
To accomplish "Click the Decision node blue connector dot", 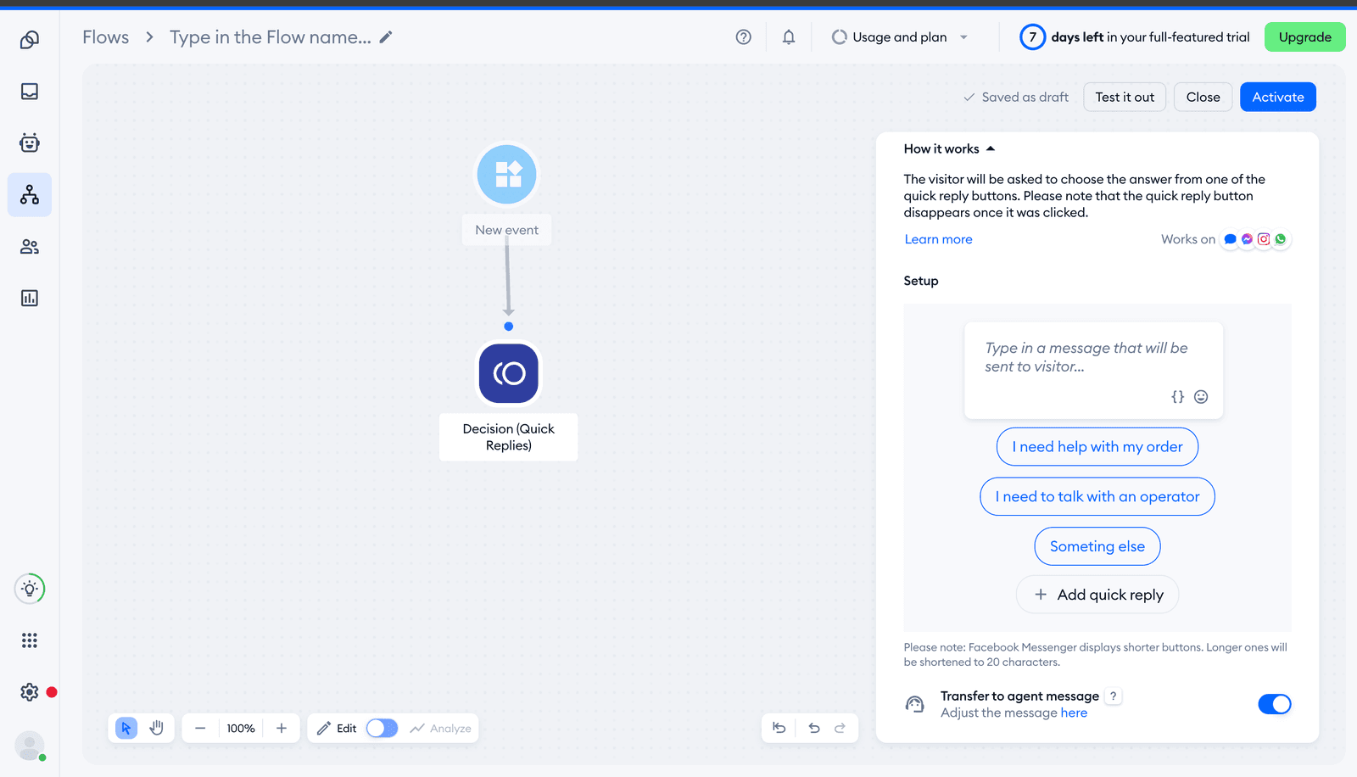I will pos(508,327).
